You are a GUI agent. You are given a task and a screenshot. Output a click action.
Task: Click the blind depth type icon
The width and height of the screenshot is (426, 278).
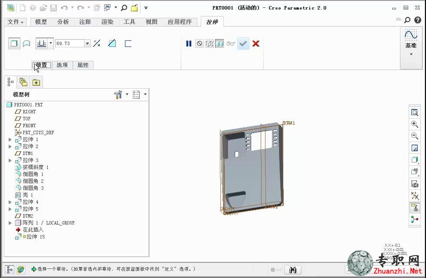coord(42,43)
